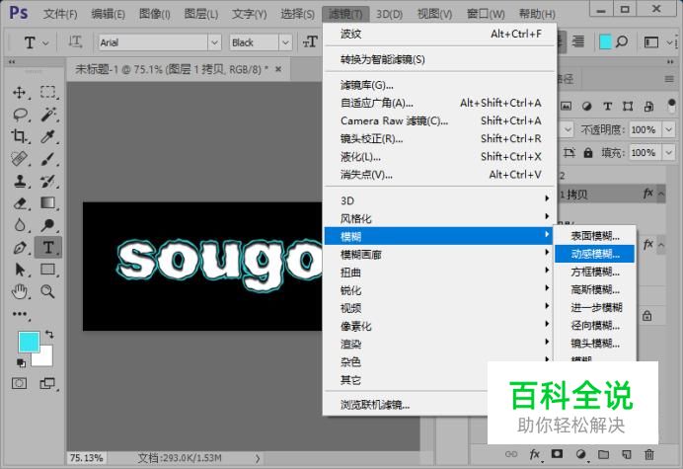Viewport: 683px width, 469px height.
Task: Link layers icon at panel bottom
Action: pos(511,454)
